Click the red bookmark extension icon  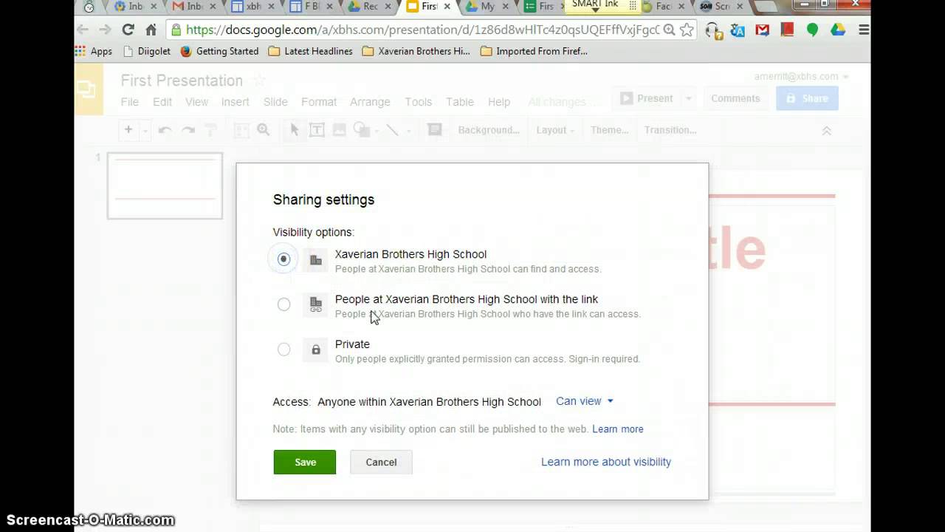(x=787, y=30)
